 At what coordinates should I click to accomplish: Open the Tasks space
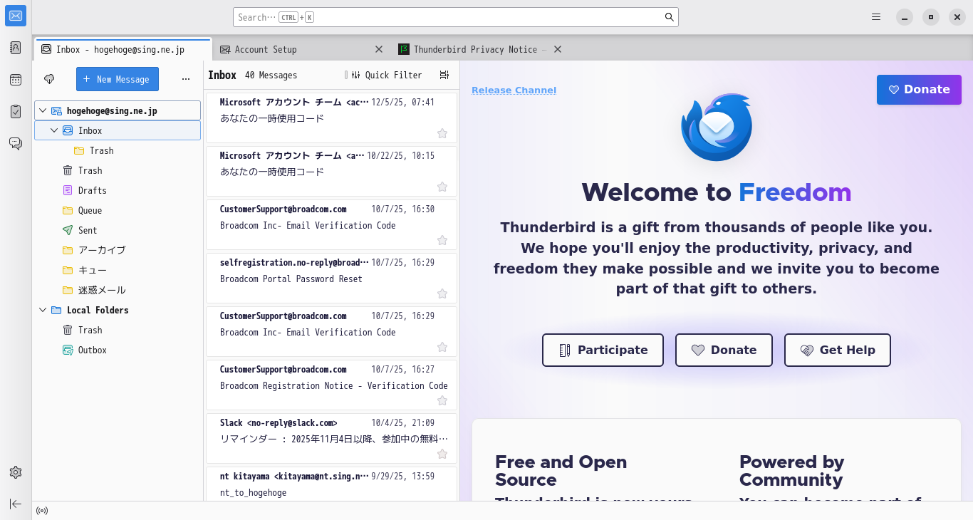pos(16,112)
